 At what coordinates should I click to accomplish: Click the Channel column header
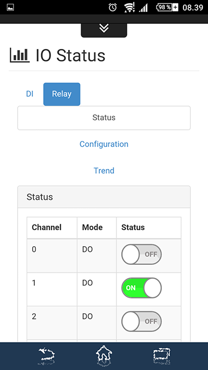point(47,227)
